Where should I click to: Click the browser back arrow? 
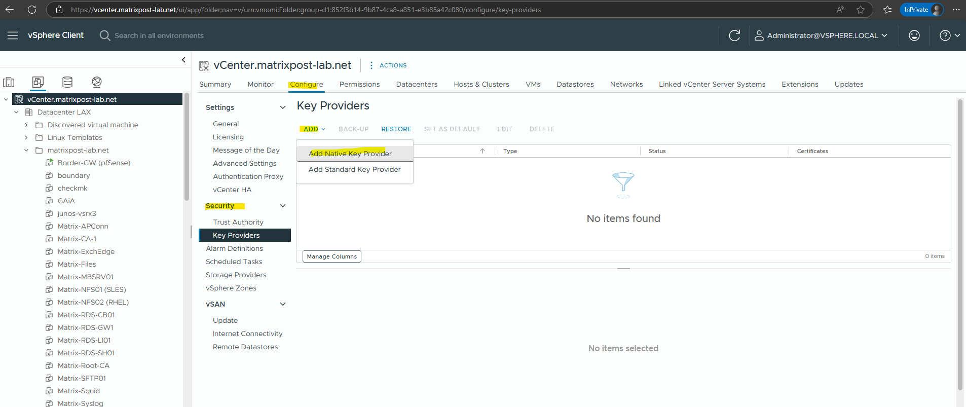click(x=10, y=10)
